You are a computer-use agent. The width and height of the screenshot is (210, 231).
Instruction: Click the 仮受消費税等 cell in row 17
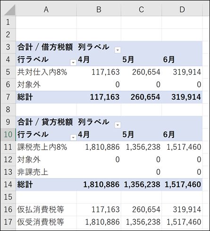click(46, 222)
